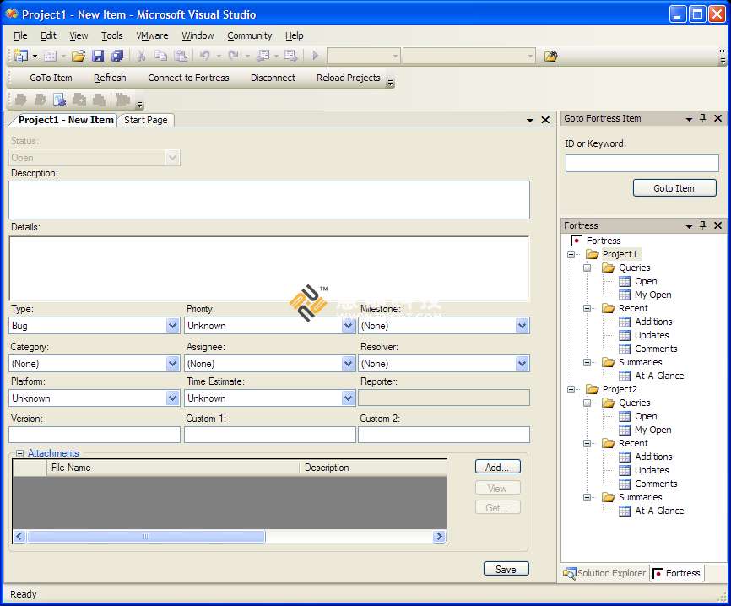The width and height of the screenshot is (731, 606).
Task: Click the Fortress toolbar document-with-magnifier icon
Action: 60,100
